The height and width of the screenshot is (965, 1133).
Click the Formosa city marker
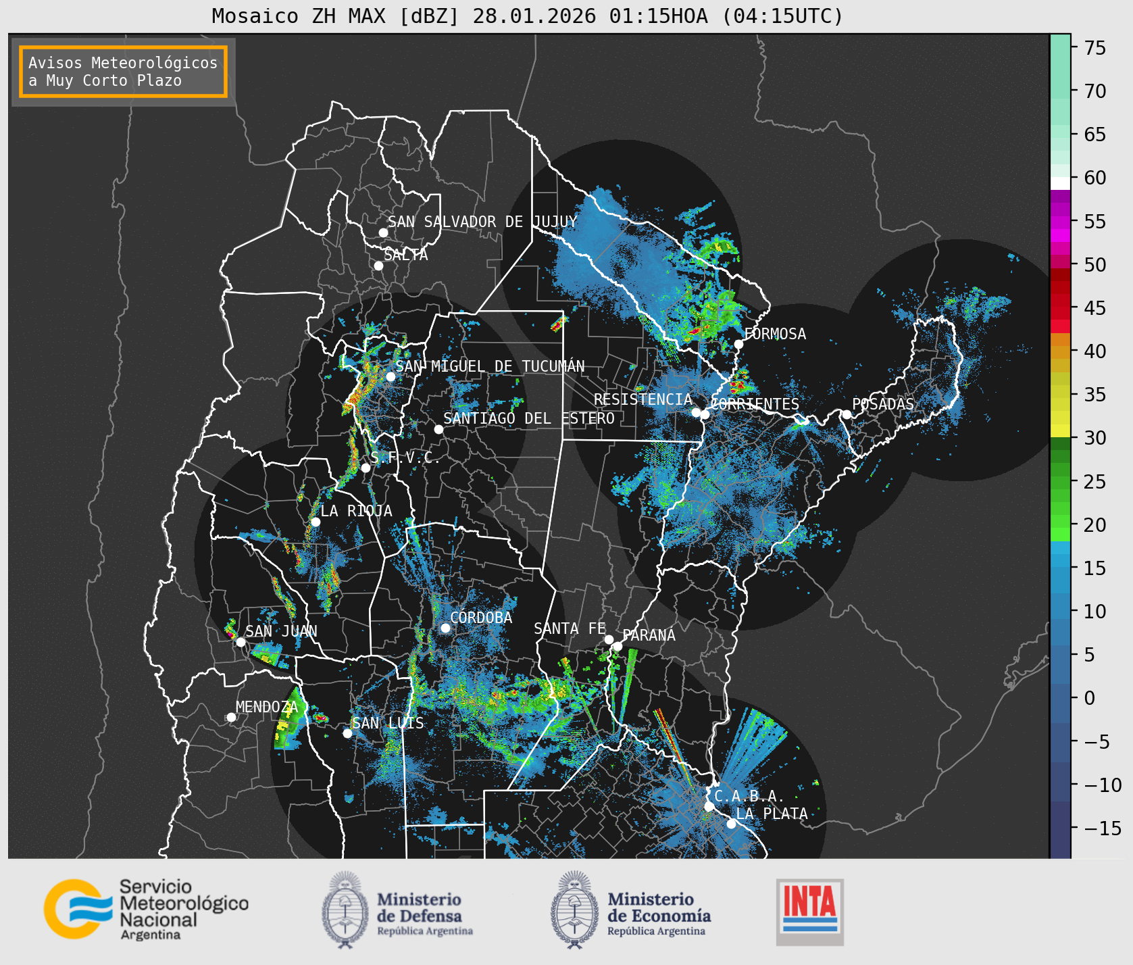tap(738, 344)
